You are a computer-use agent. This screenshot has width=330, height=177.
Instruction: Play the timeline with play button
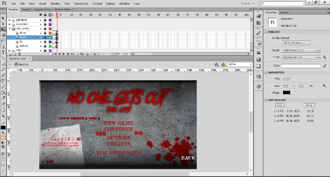click(64, 54)
